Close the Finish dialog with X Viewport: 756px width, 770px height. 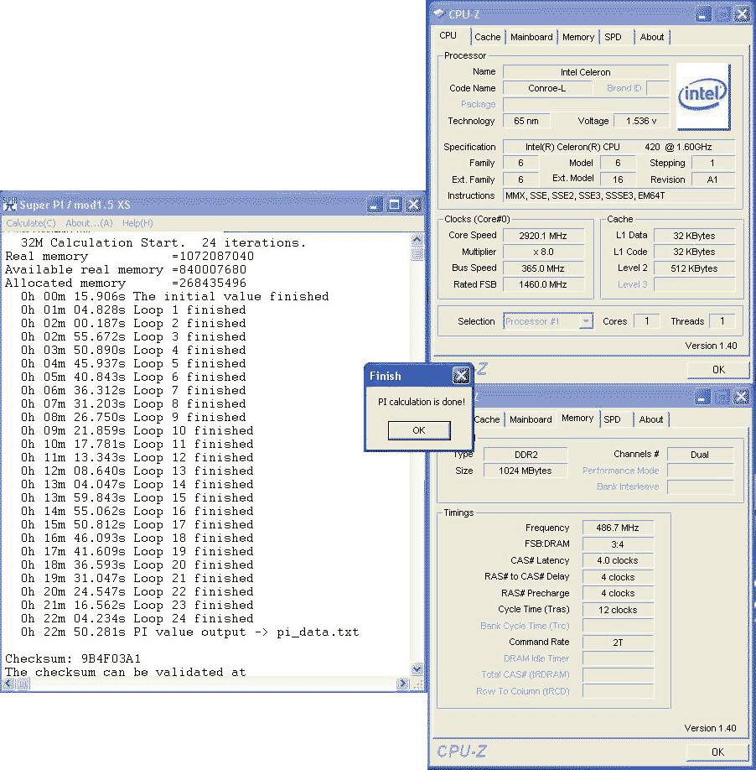coord(461,376)
